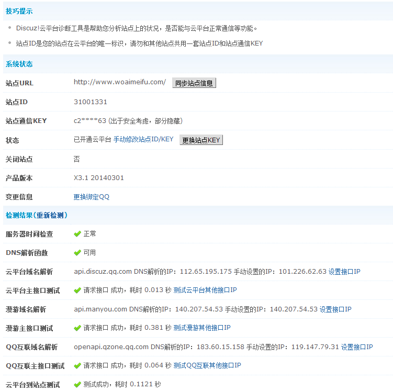Image resolution: width=393 pixels, height=391 pixels.
Task: Click tip text starting with Discuz!云平台诊断工具
Action: coord(137,28)
